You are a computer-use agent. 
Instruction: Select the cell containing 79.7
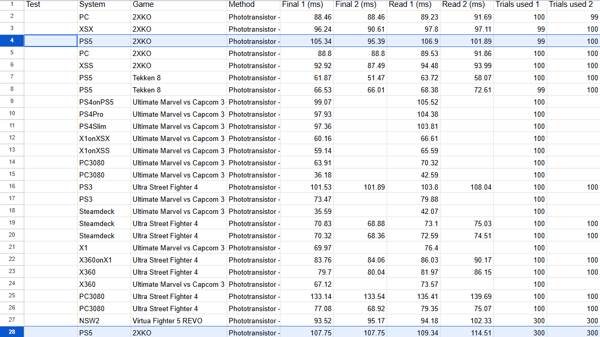point(306,272)
